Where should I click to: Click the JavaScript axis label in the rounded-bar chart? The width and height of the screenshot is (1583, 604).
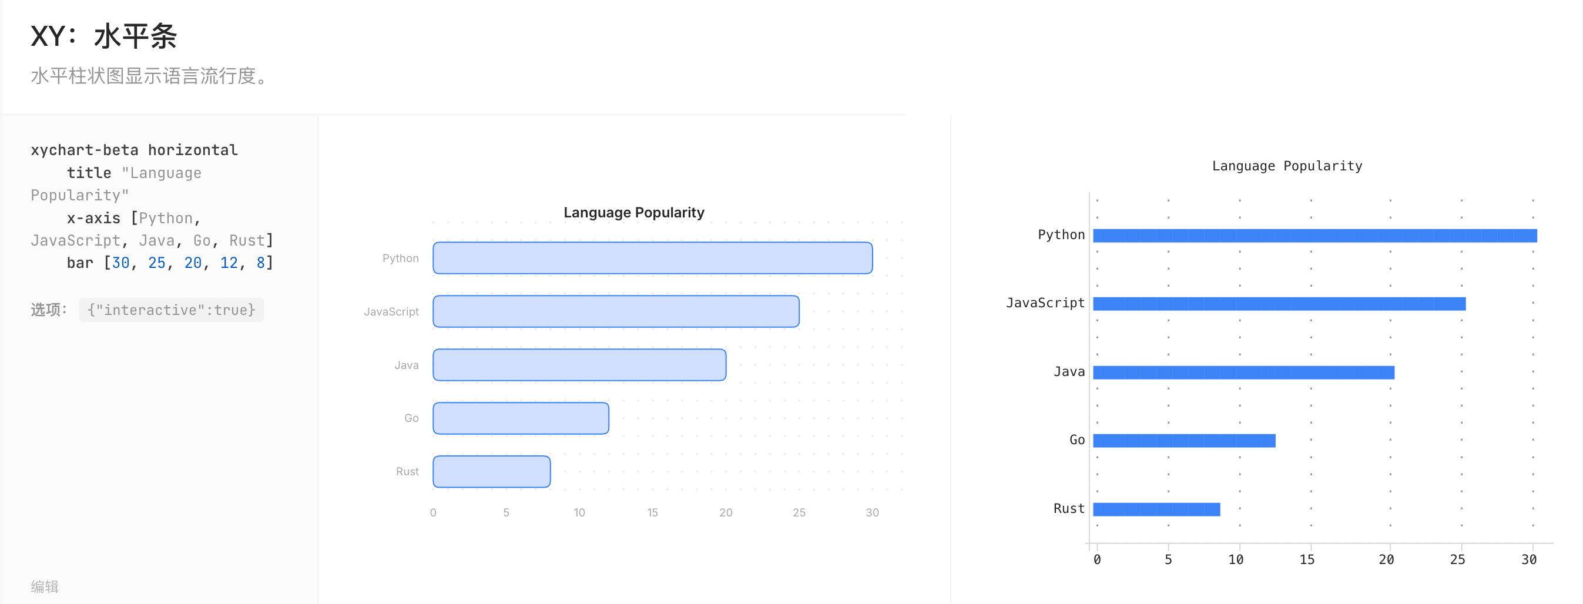[391, 311]
